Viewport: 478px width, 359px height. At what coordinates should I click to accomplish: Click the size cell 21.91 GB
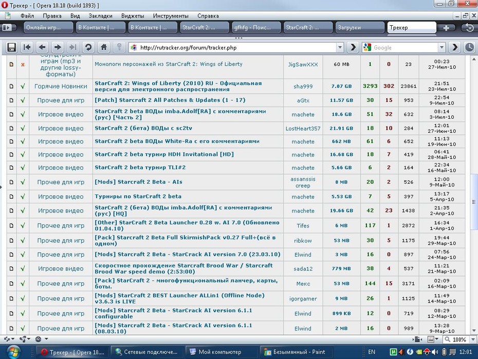tap(341, 129)
